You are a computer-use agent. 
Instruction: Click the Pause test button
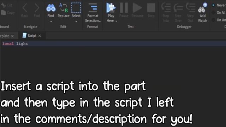tap(124, 8)
